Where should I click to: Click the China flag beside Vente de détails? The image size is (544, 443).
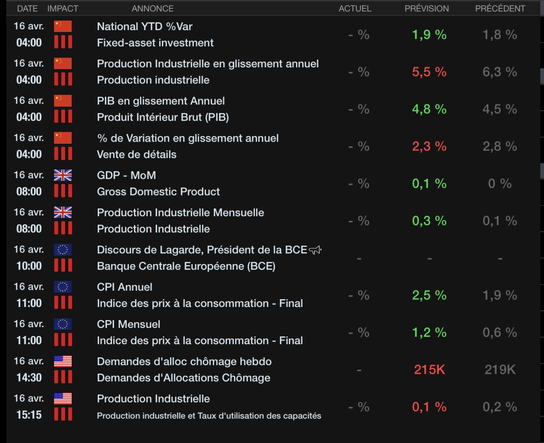(63, 138)
